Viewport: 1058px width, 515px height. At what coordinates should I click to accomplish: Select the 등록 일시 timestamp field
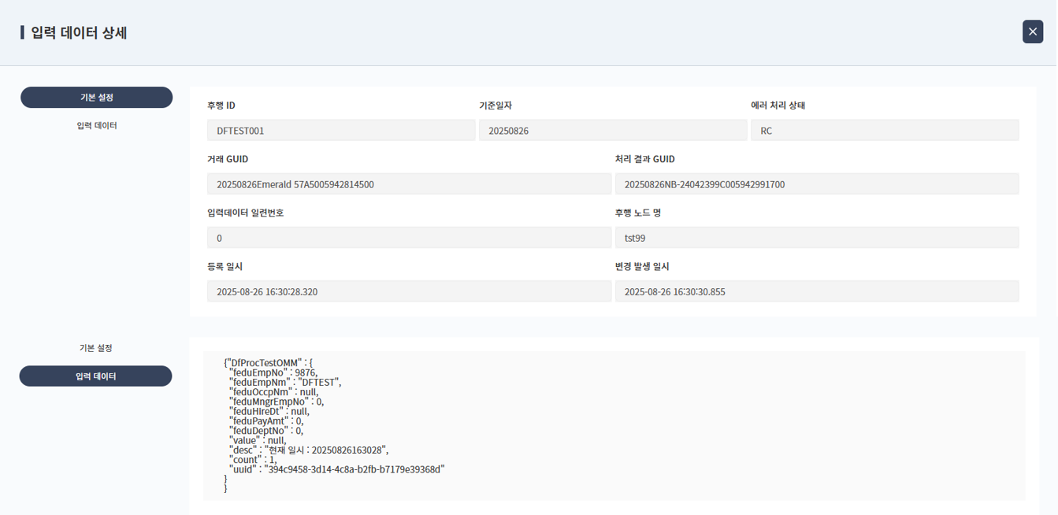point(408,291)
